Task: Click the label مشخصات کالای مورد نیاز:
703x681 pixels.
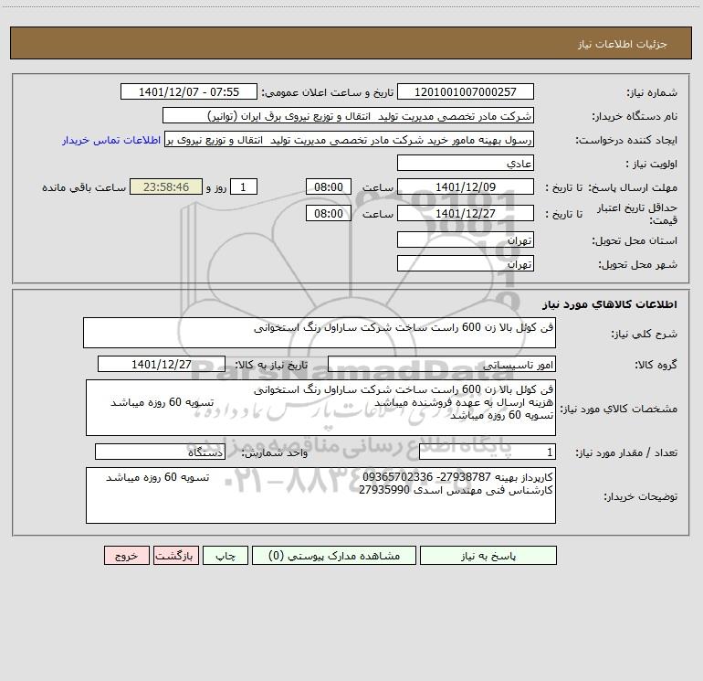Action: pyautogui.click(x=619, y=409)
